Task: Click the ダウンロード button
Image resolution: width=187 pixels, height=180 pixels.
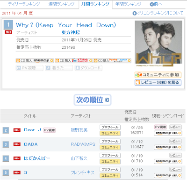Action: 88,68
